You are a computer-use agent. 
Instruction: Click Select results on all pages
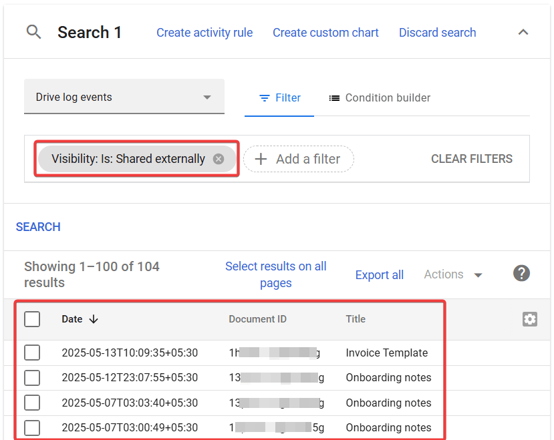pyautogui.click(x=275, y=274)
